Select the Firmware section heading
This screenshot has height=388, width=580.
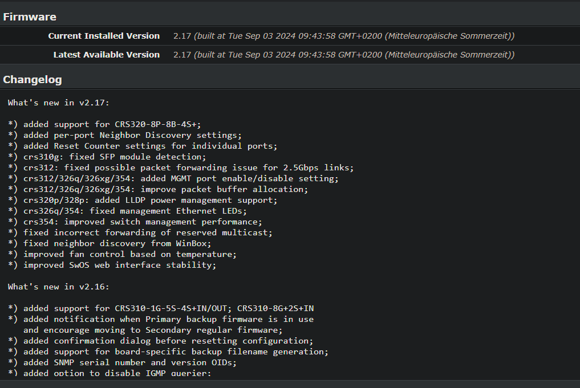(x=30, y=17)
